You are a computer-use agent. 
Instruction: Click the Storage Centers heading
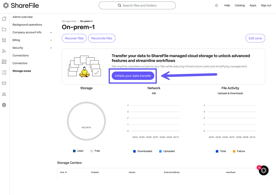click(69, 163)
